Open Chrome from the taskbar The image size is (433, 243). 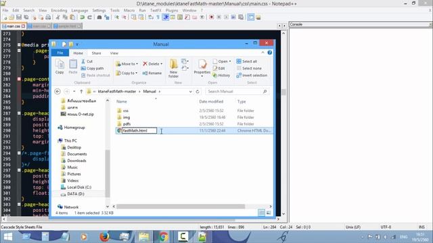(x=163, y=237)
